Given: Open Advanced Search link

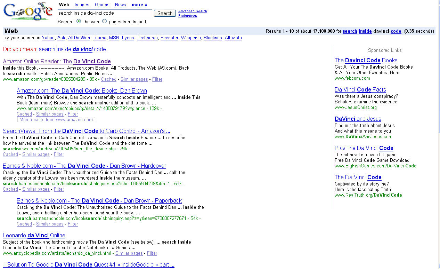Looking at the screenshot, I should [193, 11].
